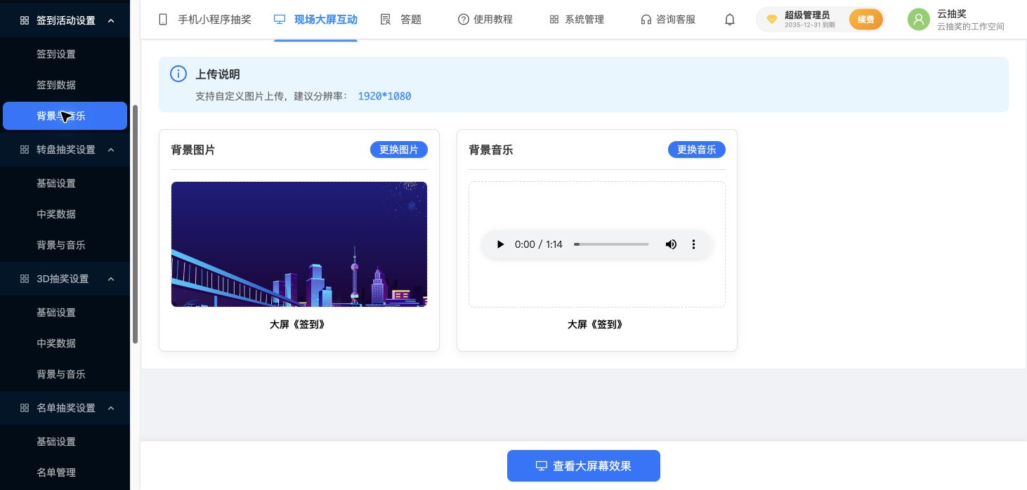The height and width of the screenshot is (490, 1027).
Task: Open 签到数据 in sidebar
Action: point(56,85)
